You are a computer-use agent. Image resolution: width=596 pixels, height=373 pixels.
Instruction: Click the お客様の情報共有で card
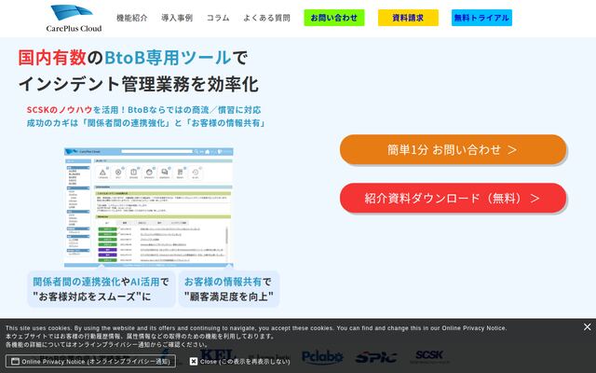tap(229, 289)
